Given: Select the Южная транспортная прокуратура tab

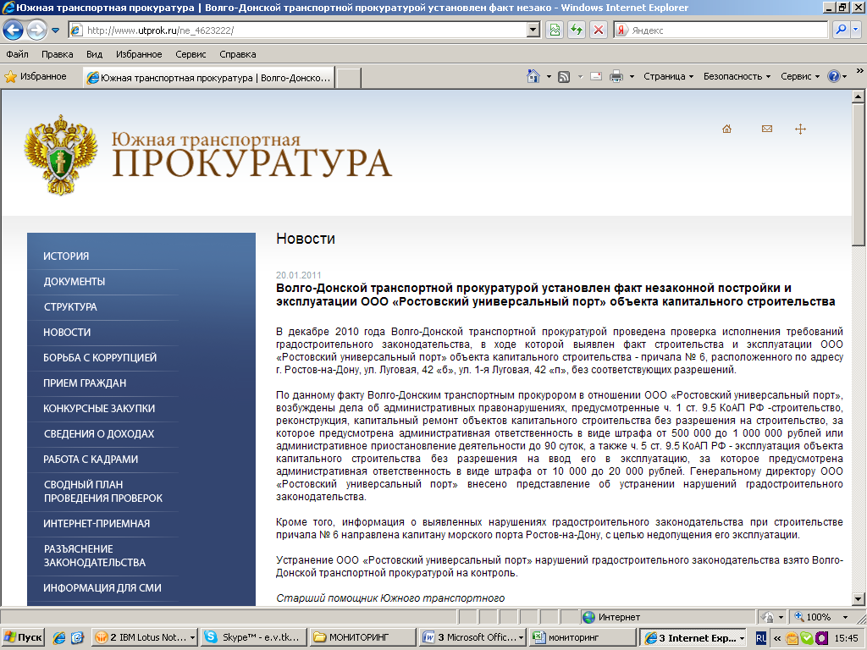Looking at the screenshot, I should (210, 78).
